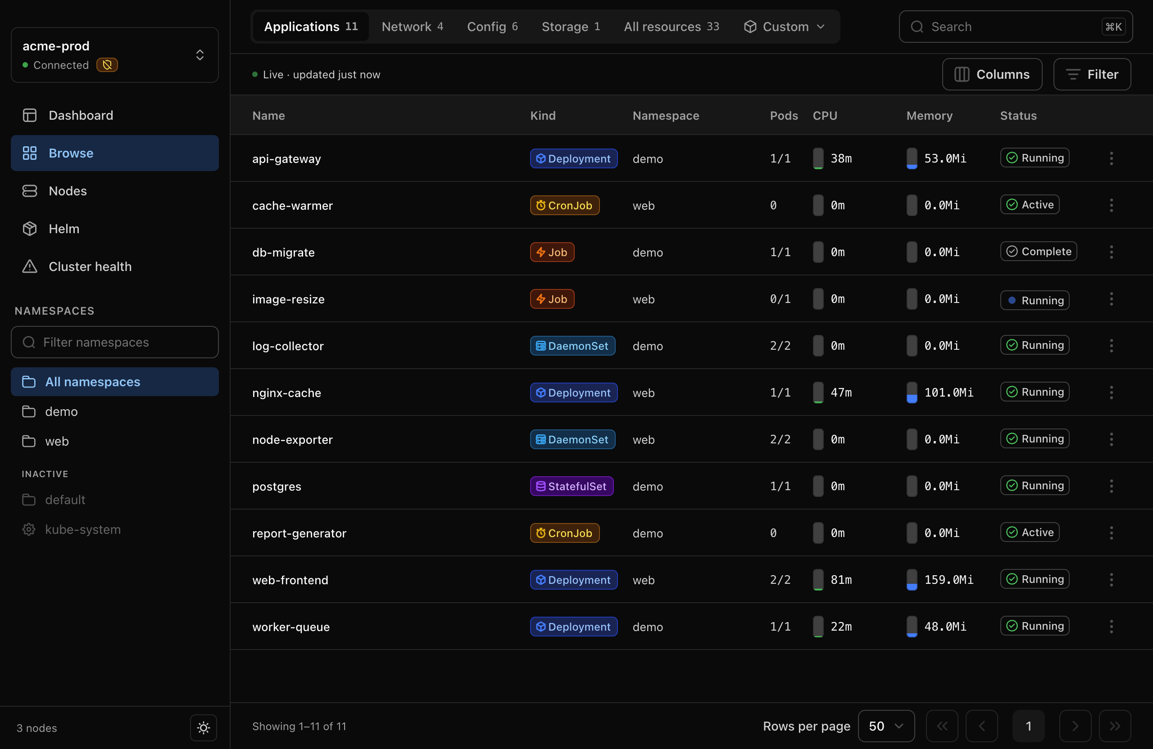Focus the Search field
1153x749 pixels.
pos(1016,27)
